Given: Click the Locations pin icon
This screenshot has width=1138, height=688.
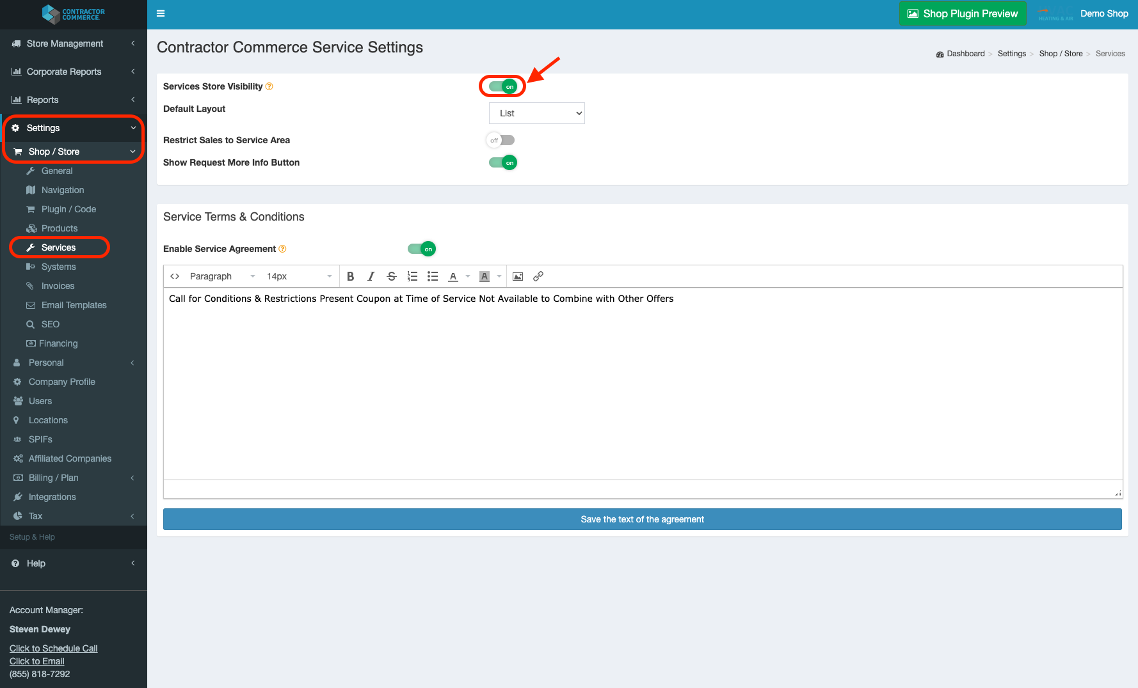Looking at the screenshot, I should (16, 420).
